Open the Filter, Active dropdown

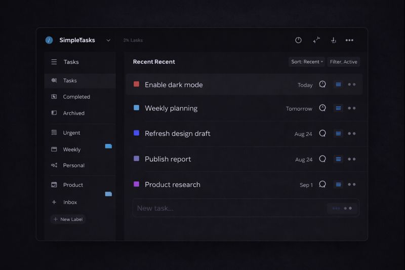click(x=343, y=62)
